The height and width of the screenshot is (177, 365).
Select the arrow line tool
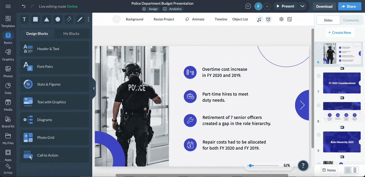tap(69, 19)
